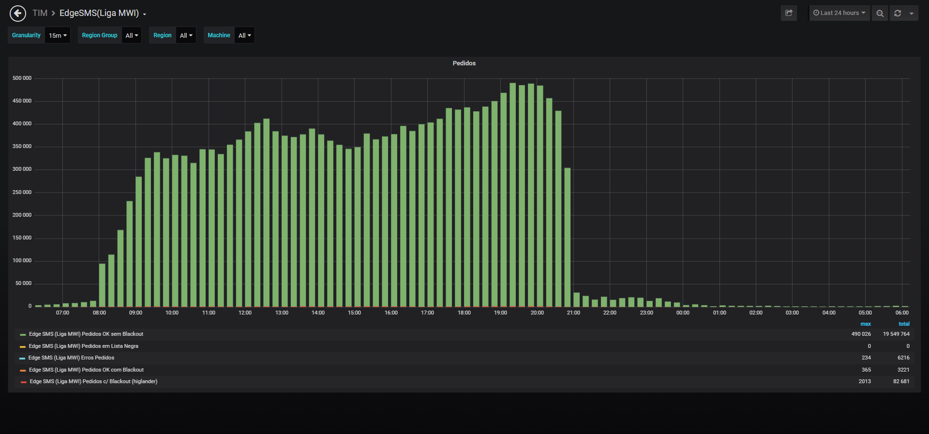Open the Last 24 hours time picker

click(x=839, y=13)
